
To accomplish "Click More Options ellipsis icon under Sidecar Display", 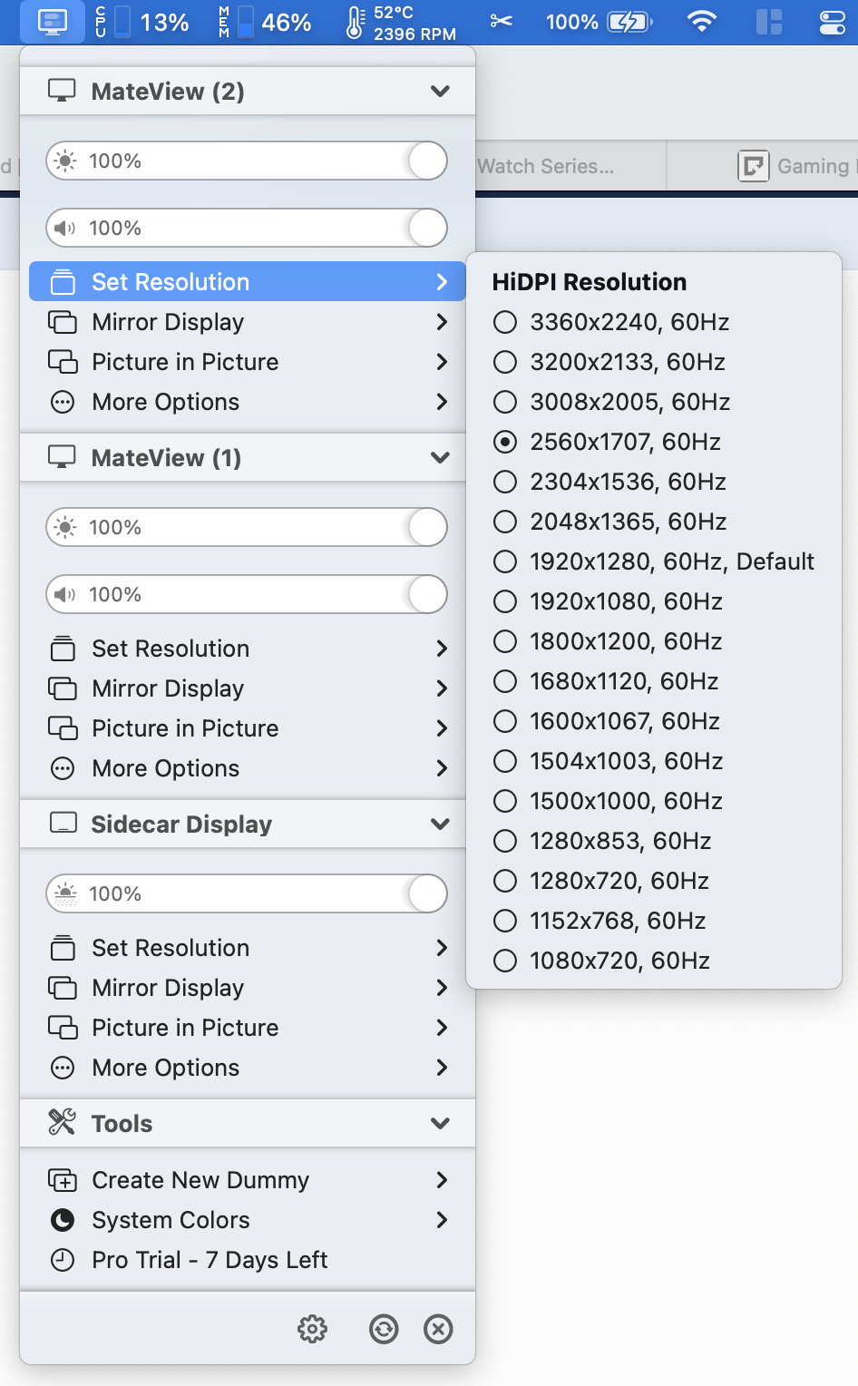I will tap(63, 1068).
